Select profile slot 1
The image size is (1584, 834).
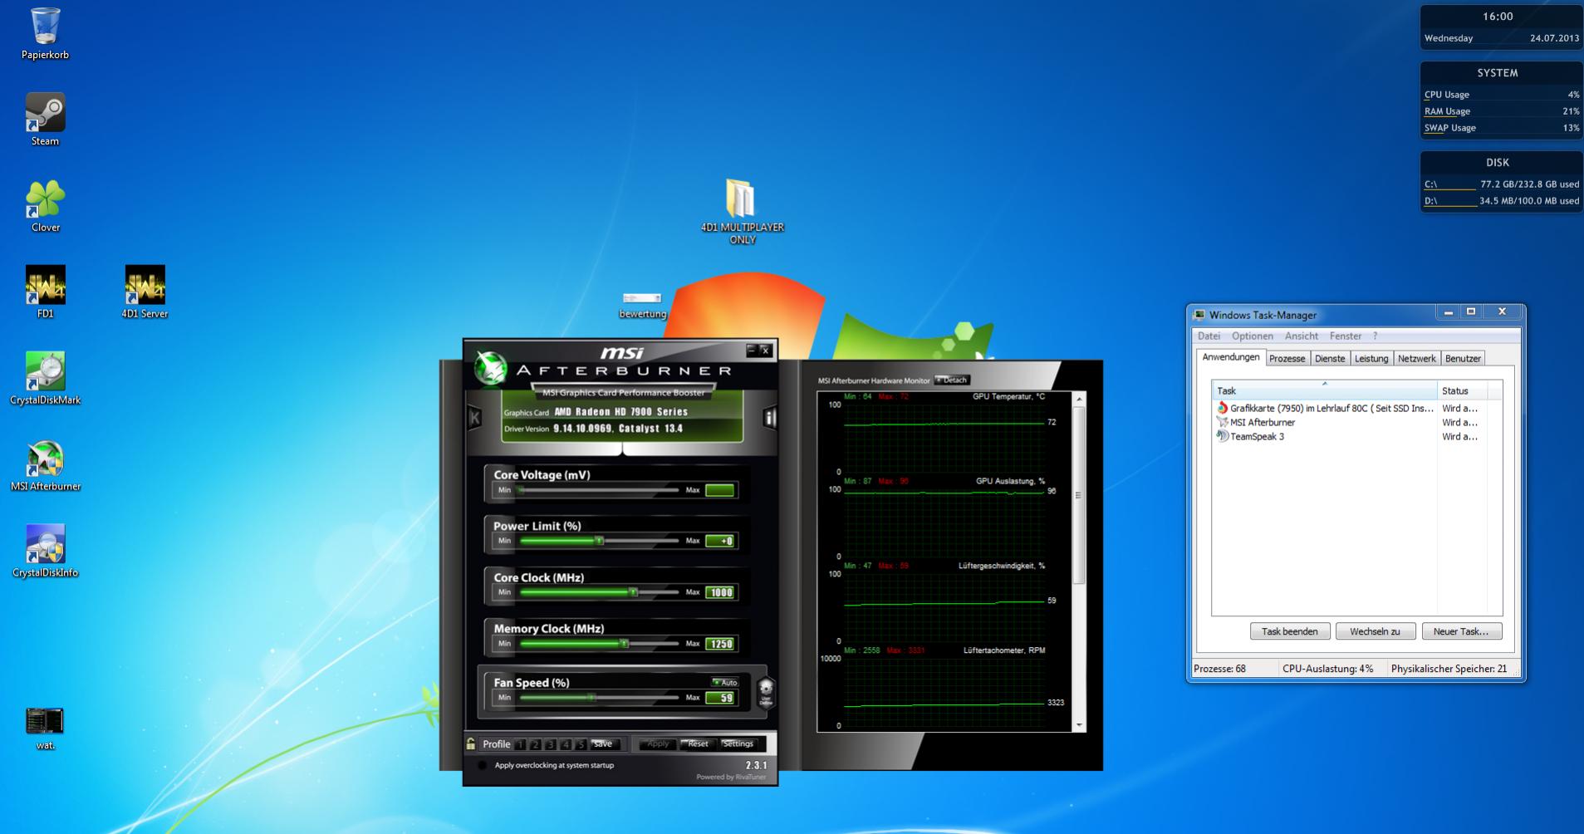click(521, 744)
